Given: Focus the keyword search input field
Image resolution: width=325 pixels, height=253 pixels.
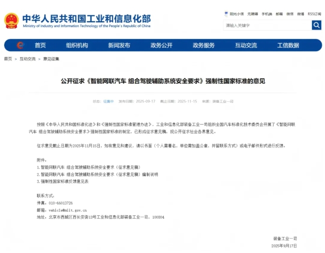Looking at the screenshot, I should pyautogui.click(x=268, y=25).
